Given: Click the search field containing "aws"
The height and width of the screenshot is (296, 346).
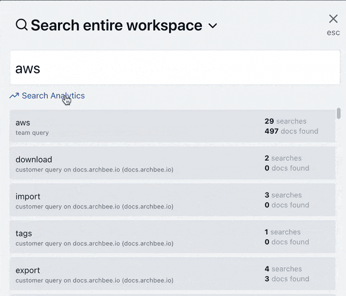Looking at the screenshot, I should click(x=174, y=68).
